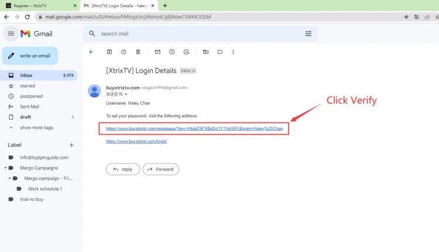Open the inbox folder

click(x=39, y=75)
